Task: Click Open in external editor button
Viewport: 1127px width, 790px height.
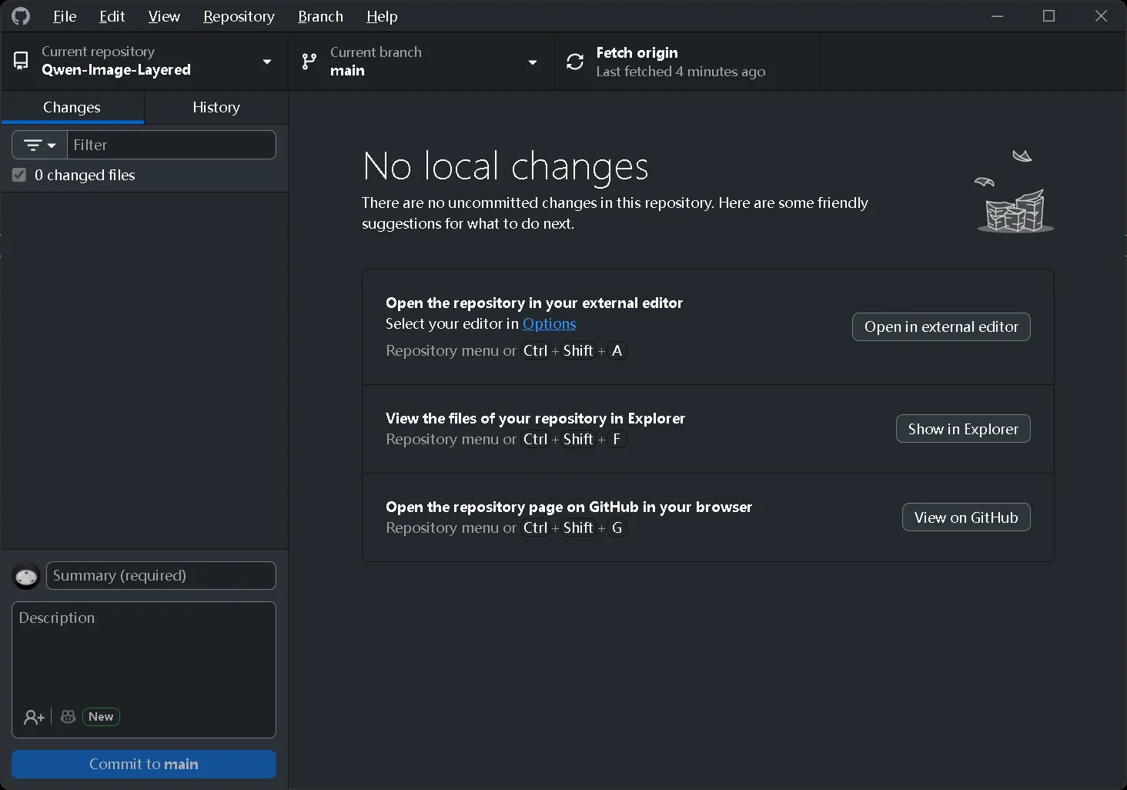Action: point(941,326)
